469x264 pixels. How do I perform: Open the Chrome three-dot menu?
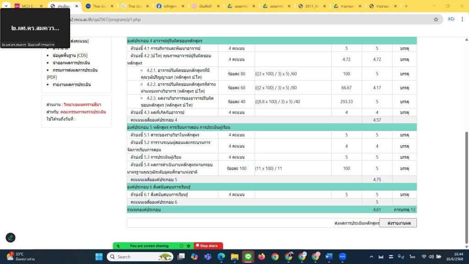pyautogui.click(x=462, y=19)
